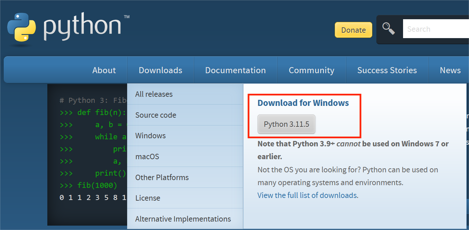Follow the View the full list of downloads link
The image size is (469, 230).
pyautogui.click(x=308, y=195)
